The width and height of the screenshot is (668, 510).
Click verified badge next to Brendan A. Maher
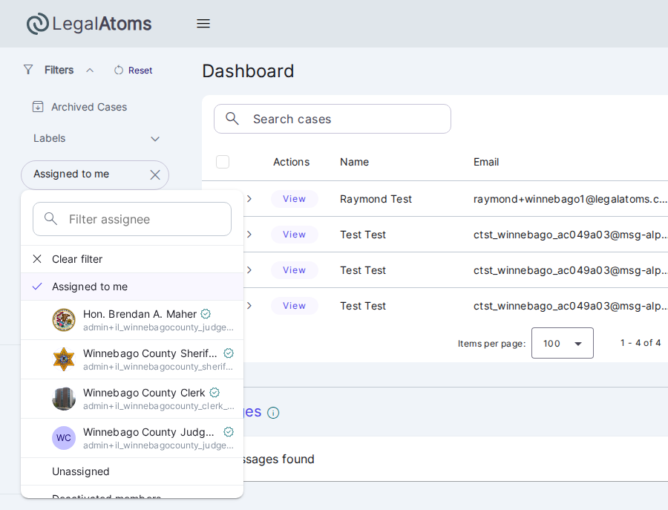(x=206, y=314)
